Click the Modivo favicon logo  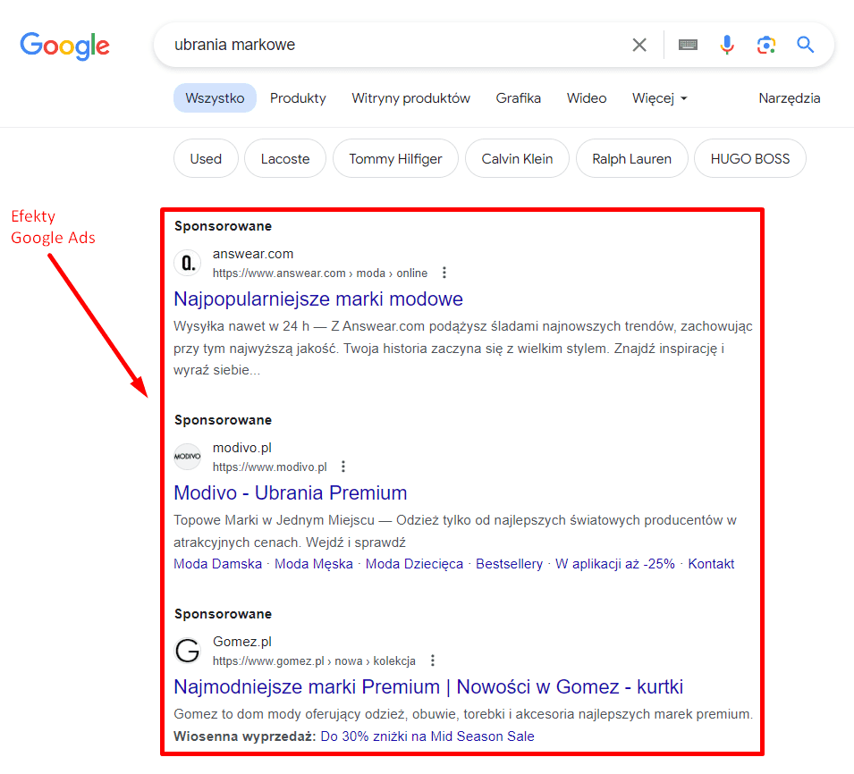tap(188, 458)
